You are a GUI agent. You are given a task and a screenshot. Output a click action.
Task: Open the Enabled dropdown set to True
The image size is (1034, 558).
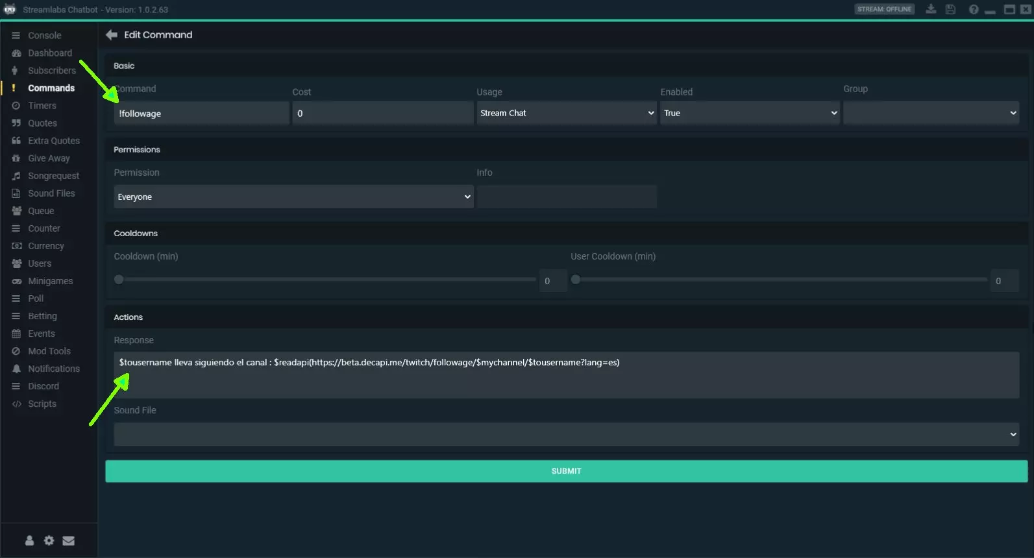[750, 113]
